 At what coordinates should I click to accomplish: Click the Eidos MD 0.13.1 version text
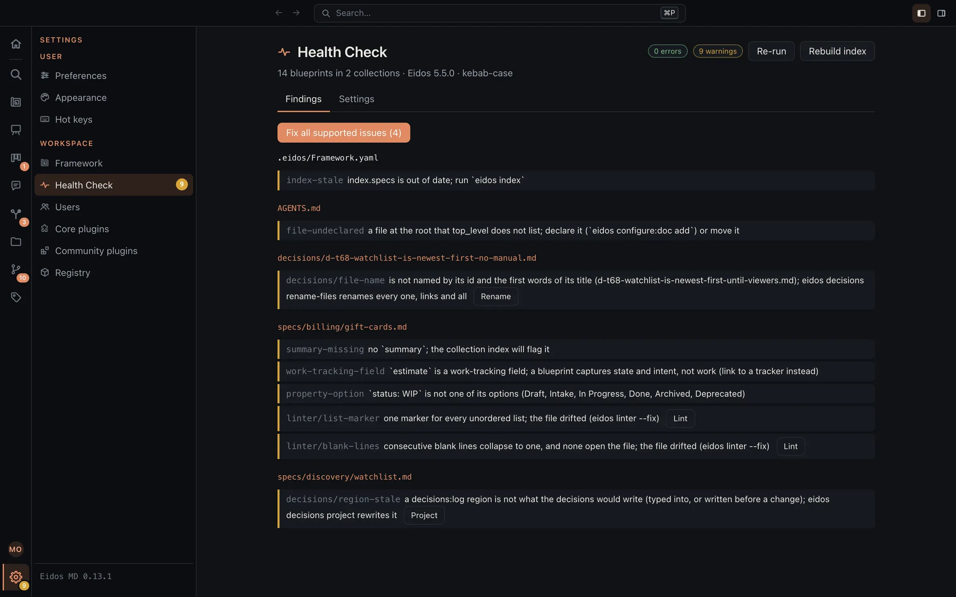(76, 576)
